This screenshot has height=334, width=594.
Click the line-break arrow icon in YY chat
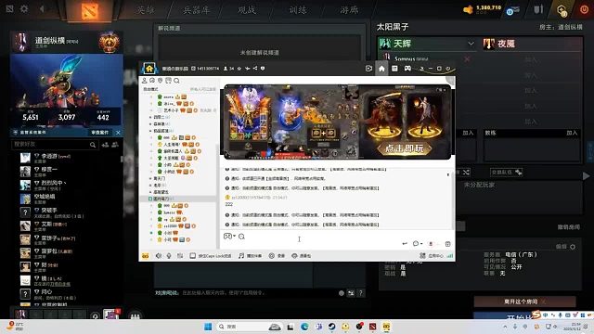(x=405, y=243)
